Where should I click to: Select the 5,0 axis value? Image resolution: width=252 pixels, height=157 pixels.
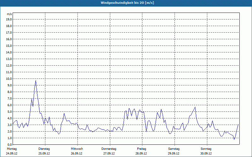(10, 111)
